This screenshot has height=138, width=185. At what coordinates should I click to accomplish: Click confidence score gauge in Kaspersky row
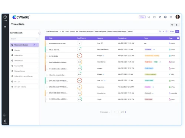[x=80, y=87]
